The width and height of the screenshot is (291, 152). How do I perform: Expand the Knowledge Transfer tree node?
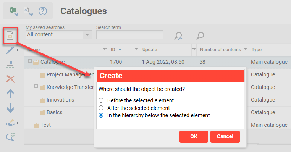(36, 86)
